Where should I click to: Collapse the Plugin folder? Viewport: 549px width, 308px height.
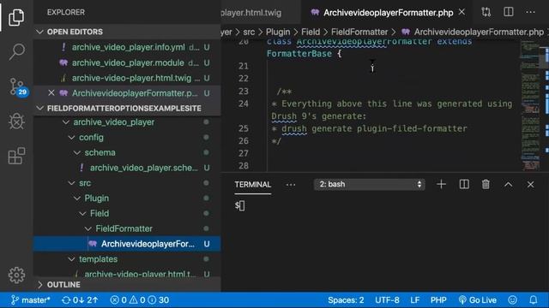[127, 198]
